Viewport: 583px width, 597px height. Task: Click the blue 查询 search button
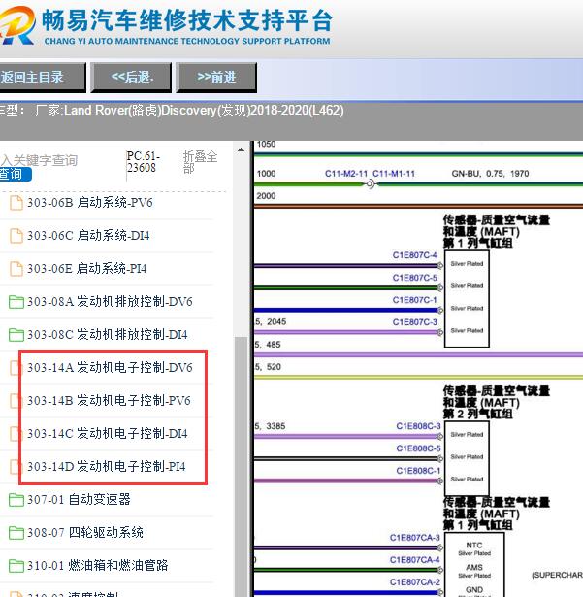click(15, 175)
